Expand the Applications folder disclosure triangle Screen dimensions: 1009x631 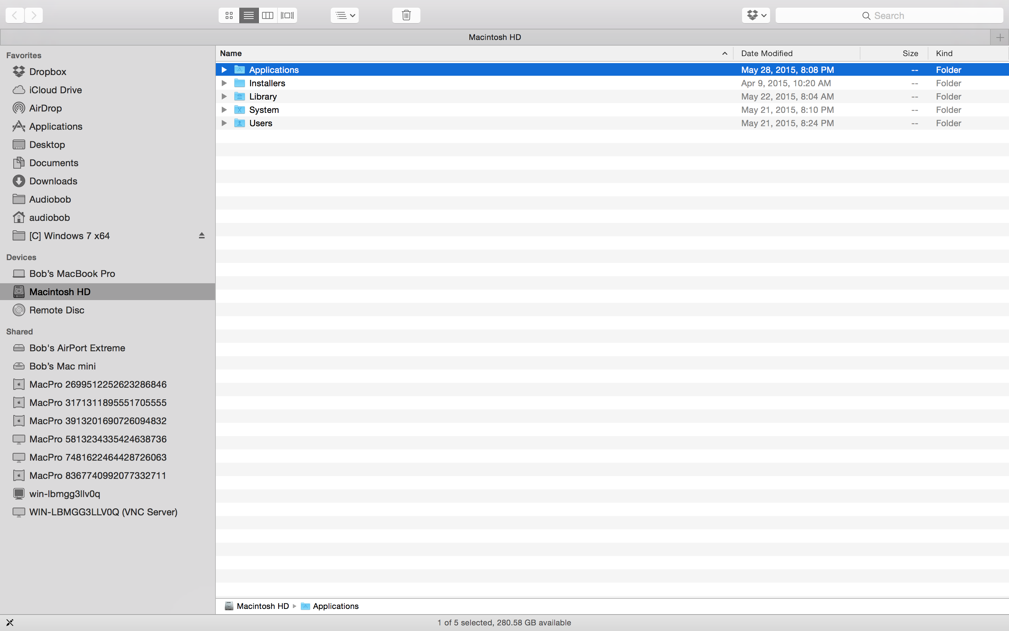tap(224, 70)
